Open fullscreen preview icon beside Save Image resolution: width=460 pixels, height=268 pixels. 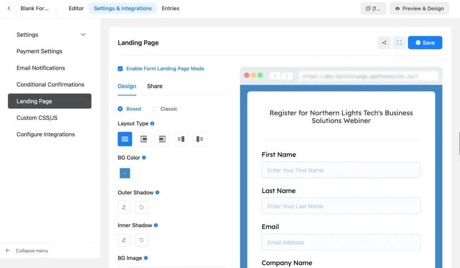[x=399, y=43]
